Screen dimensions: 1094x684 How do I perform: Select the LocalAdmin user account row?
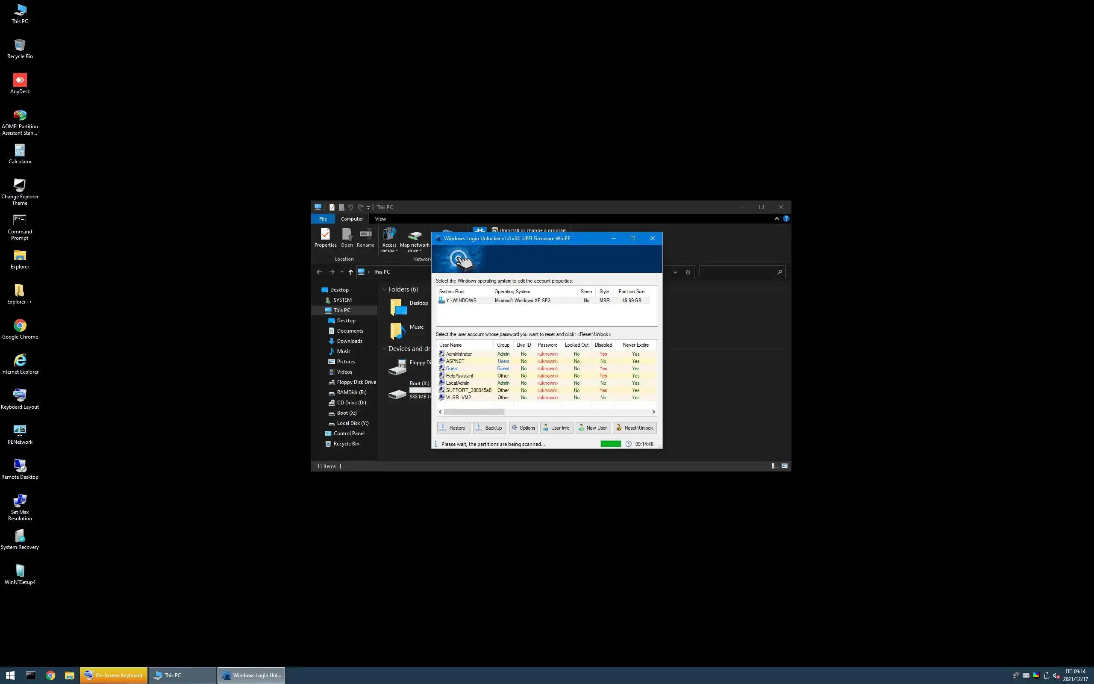tap(458, 383)
